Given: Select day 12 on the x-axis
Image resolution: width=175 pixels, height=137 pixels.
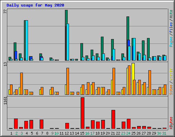Looking at the screenshot, I should [67, 133].
